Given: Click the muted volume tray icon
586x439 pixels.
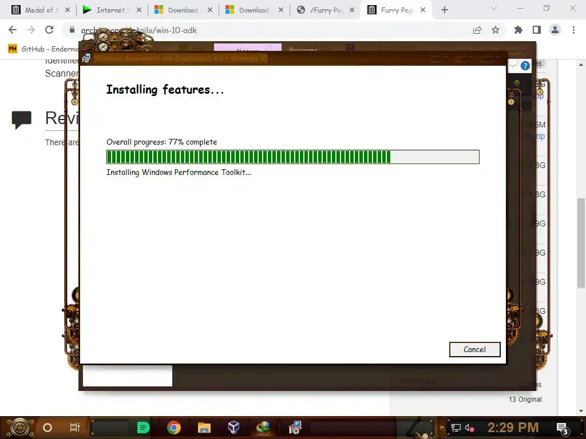Looking at the screenshot, I should (x=469, y=428).
